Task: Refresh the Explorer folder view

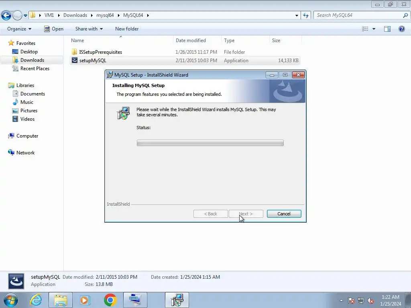Action: (x=306, y=15)
